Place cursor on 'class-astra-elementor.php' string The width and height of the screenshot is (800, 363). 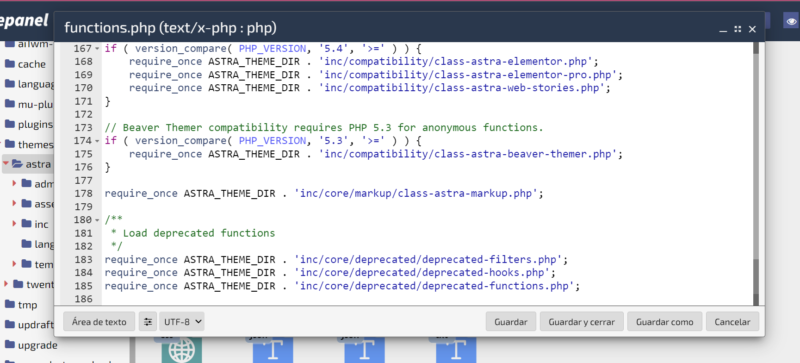click(x=456, y=62)
